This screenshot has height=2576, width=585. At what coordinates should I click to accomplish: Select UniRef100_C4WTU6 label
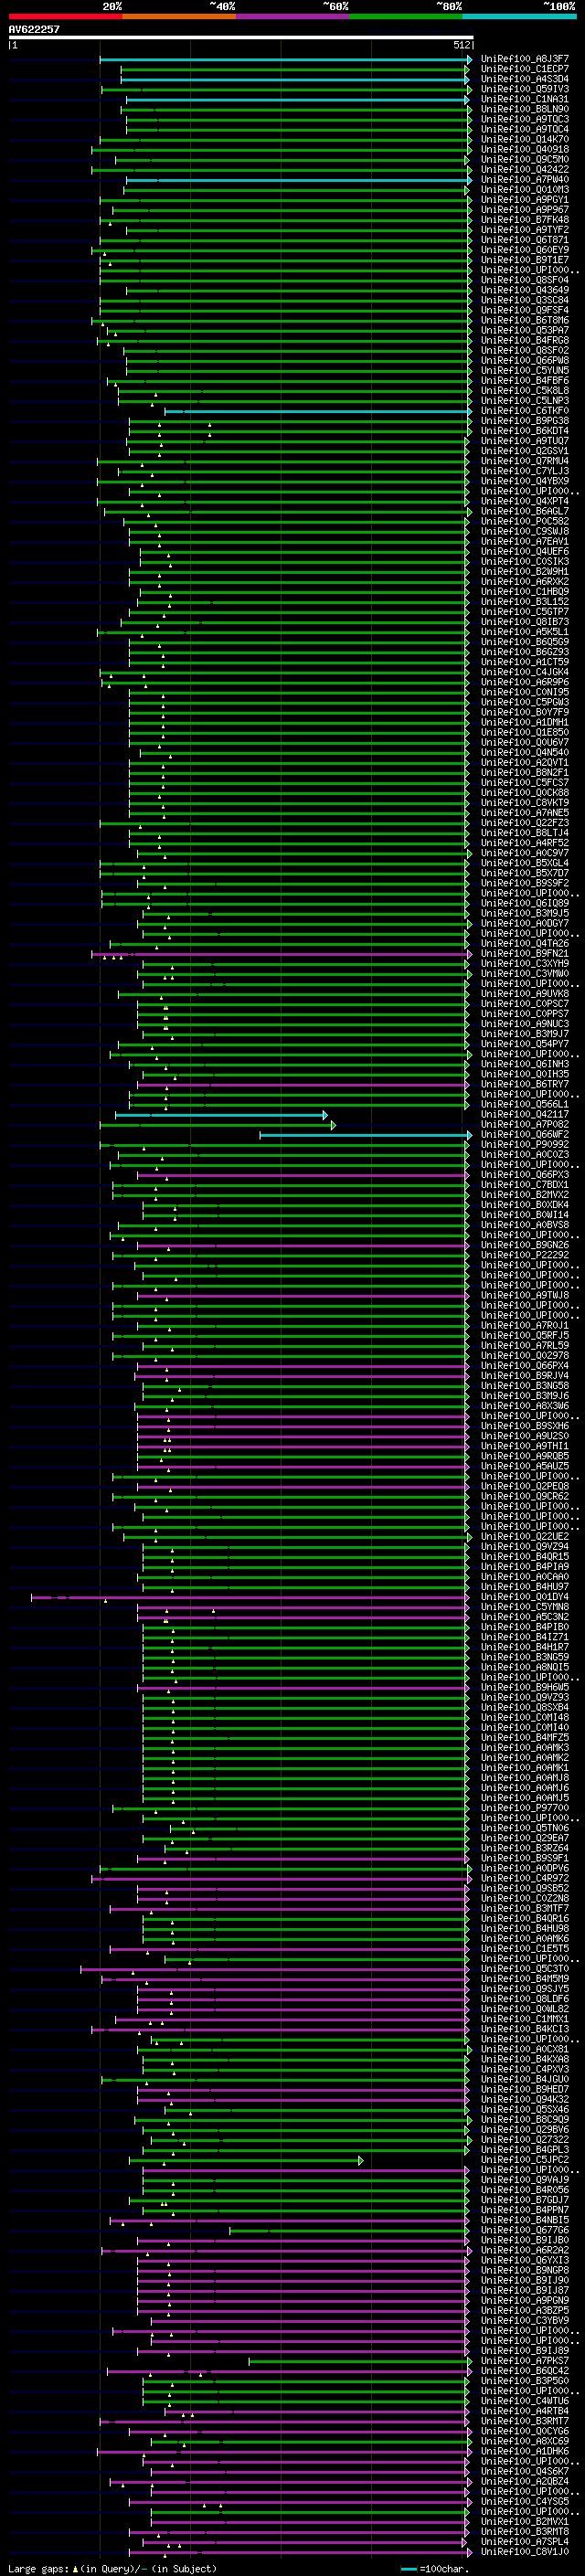[x=525, y=2402]
